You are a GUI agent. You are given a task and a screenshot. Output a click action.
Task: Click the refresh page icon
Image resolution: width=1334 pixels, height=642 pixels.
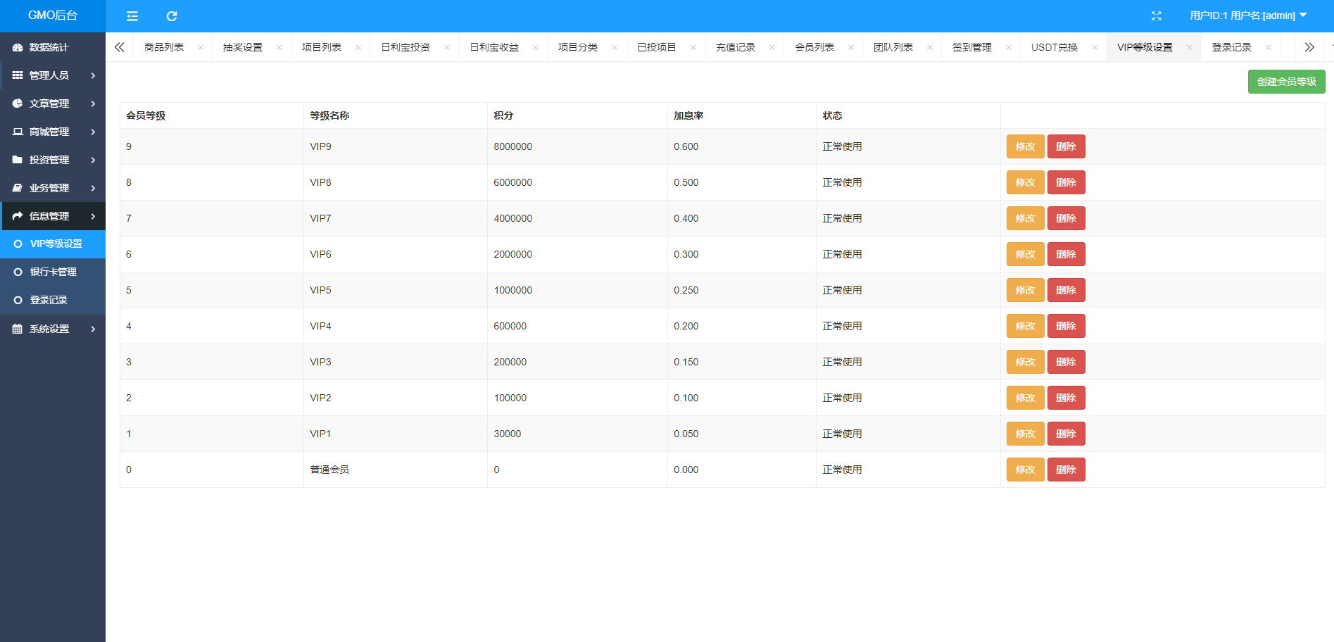coord(171,16)
